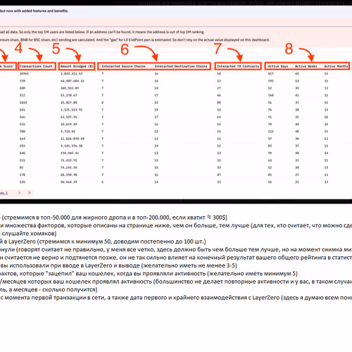Sort by Interacted TX Contracts header
This screenshot has width=352, height=352.
(x=238, y=66)
